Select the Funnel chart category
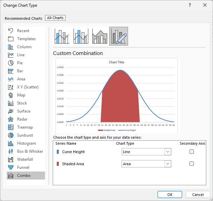Image resolution: width=213 pixels, height=201 pixels. pyautogui.click(x=26, y=167)
